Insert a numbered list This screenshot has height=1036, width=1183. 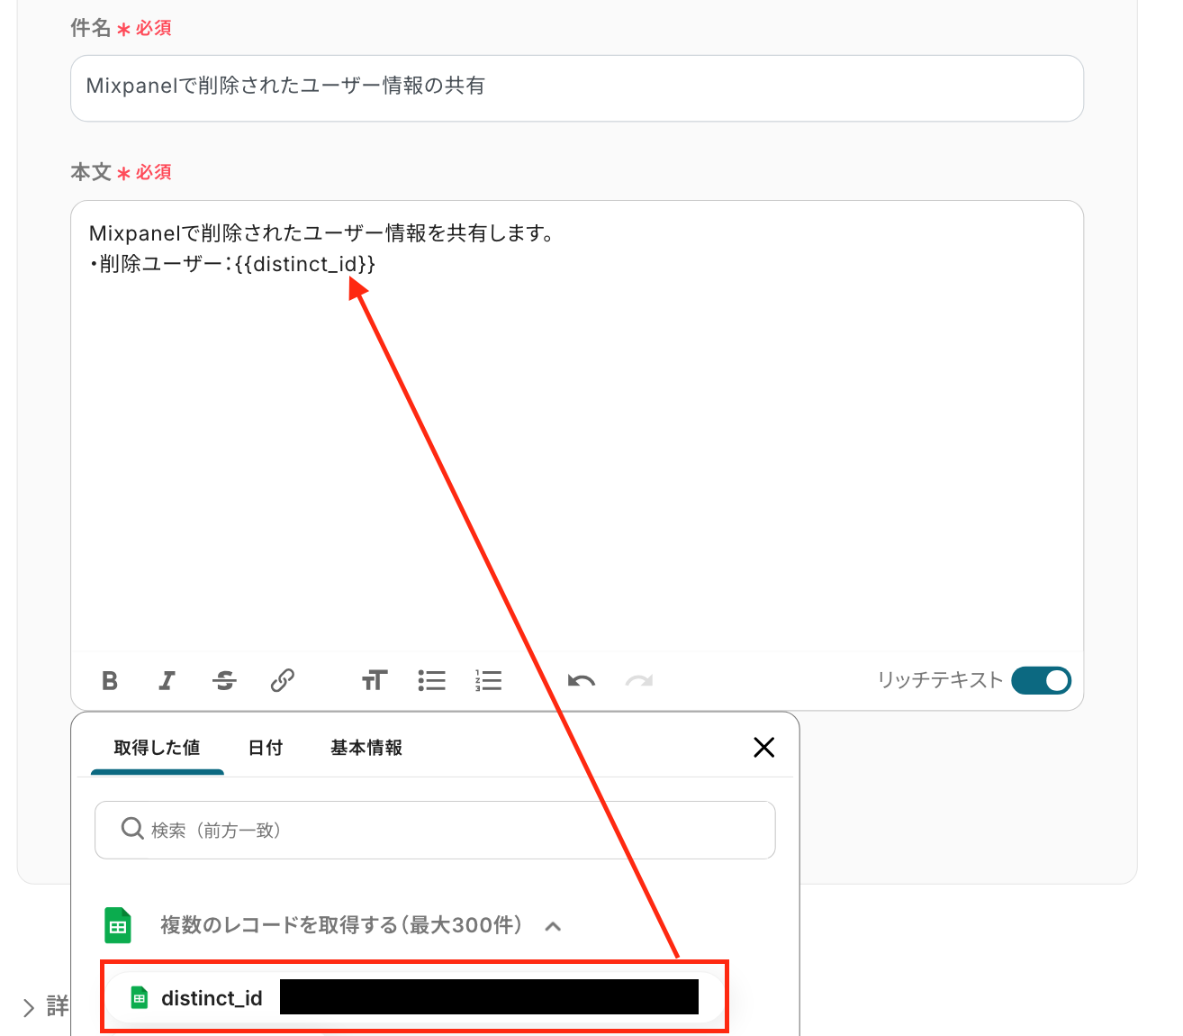point(489,680)
